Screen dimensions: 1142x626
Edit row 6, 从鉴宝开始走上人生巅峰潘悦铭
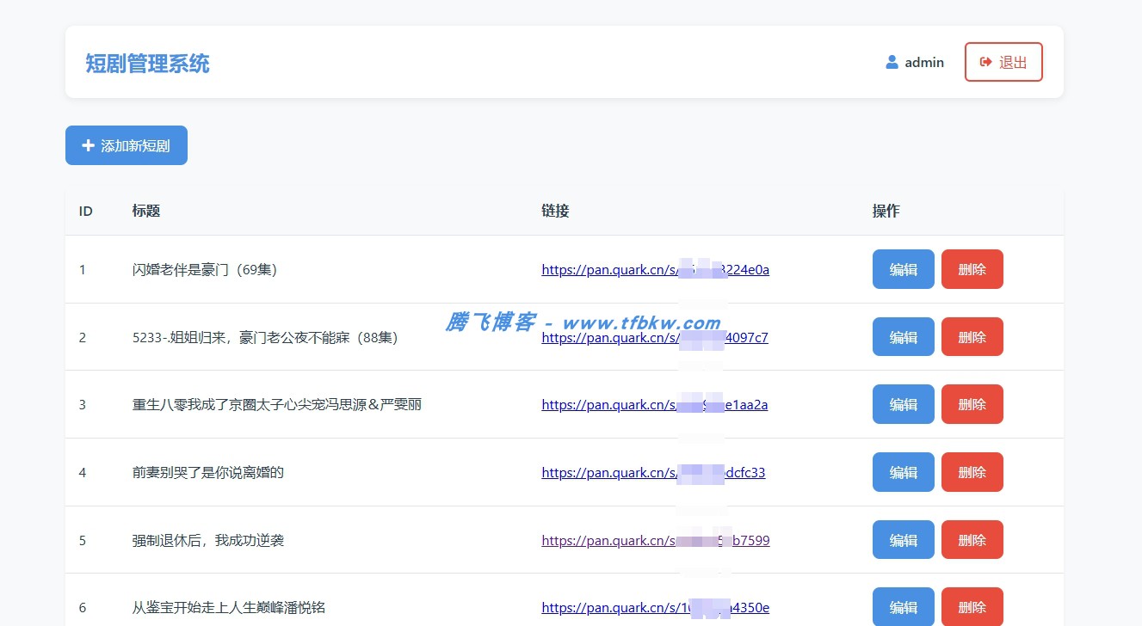[x=903, y=606]
